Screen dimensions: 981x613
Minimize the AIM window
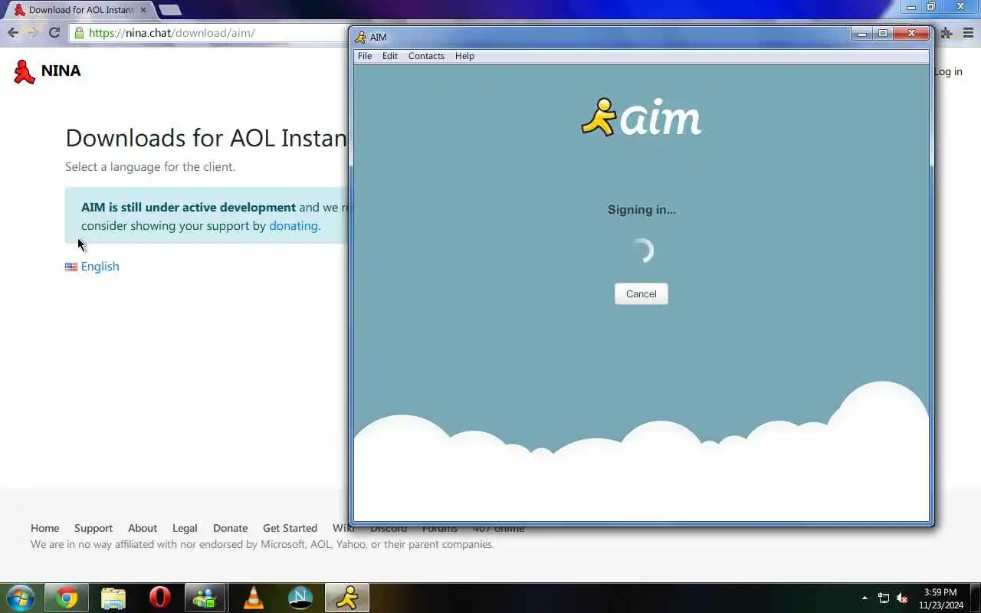pos(861,34)
